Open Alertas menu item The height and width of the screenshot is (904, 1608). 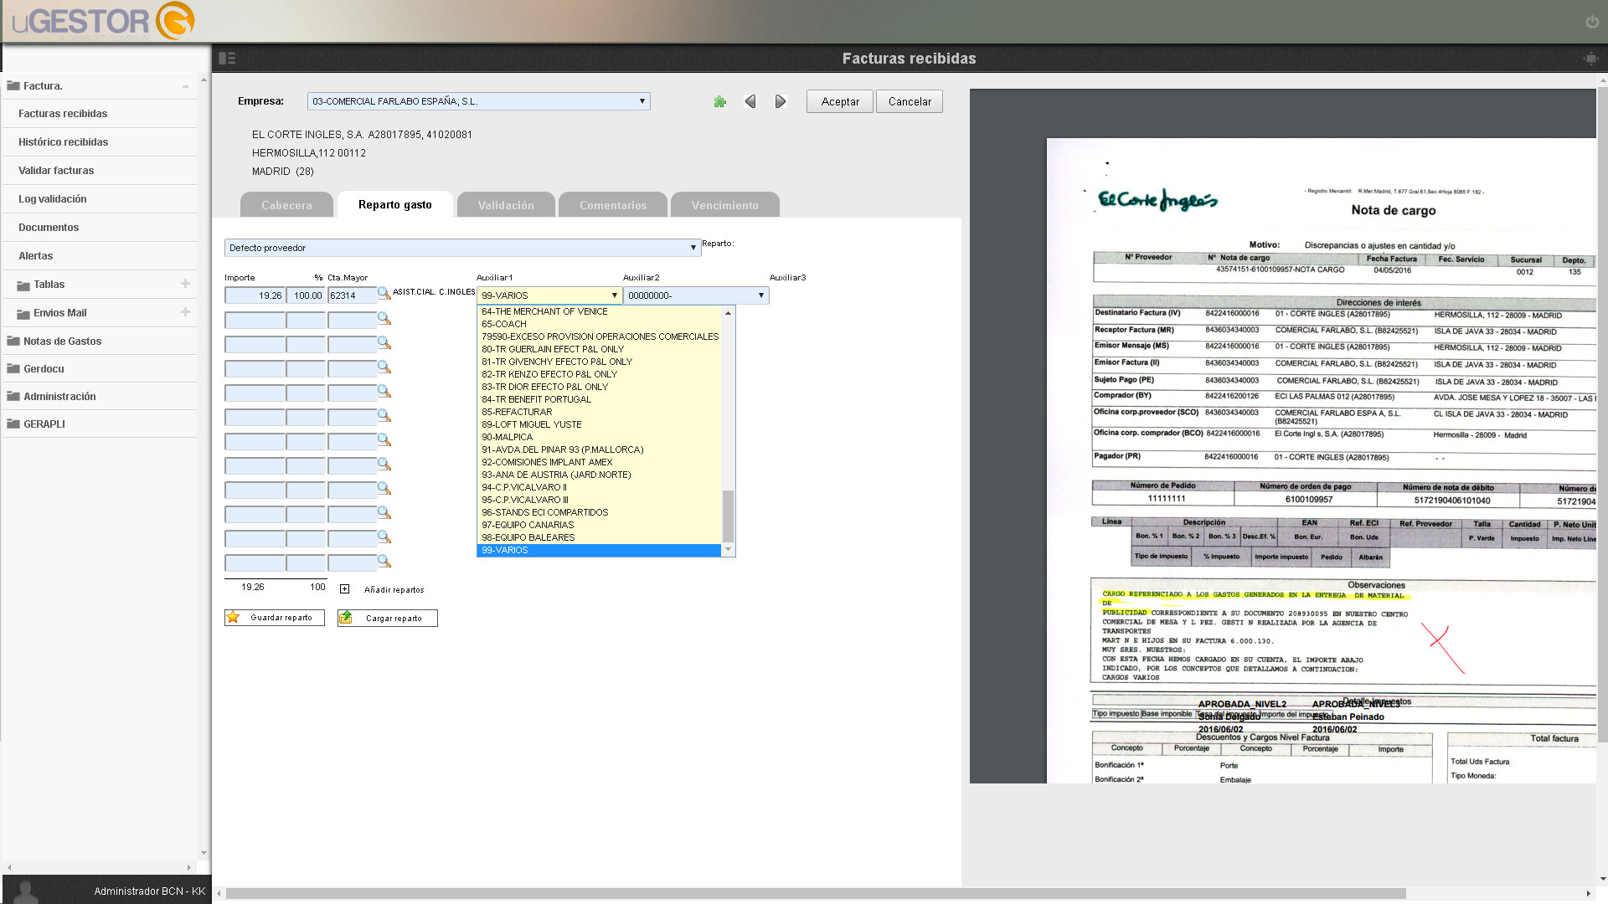point(100,256)
